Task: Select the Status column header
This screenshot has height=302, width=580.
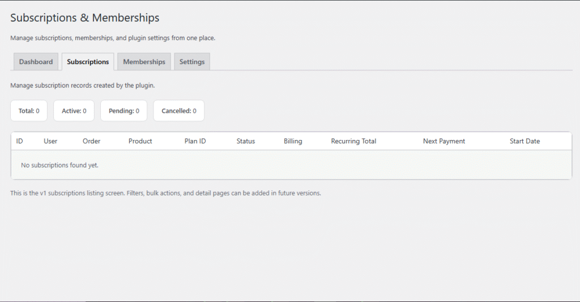Action: click(x=246, y=141)
